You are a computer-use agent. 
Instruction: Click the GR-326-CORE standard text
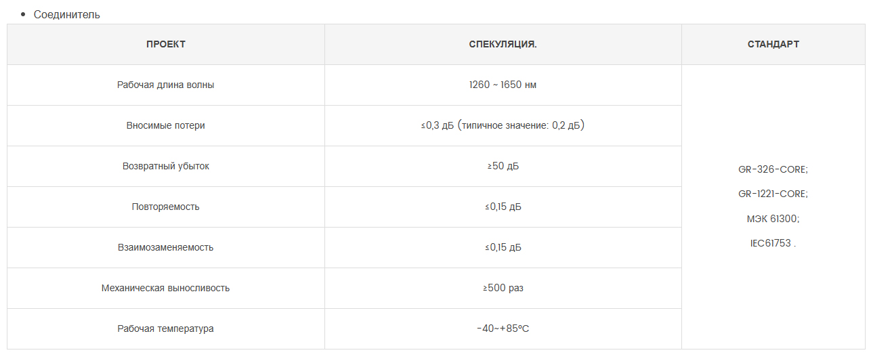pos(773,169)
